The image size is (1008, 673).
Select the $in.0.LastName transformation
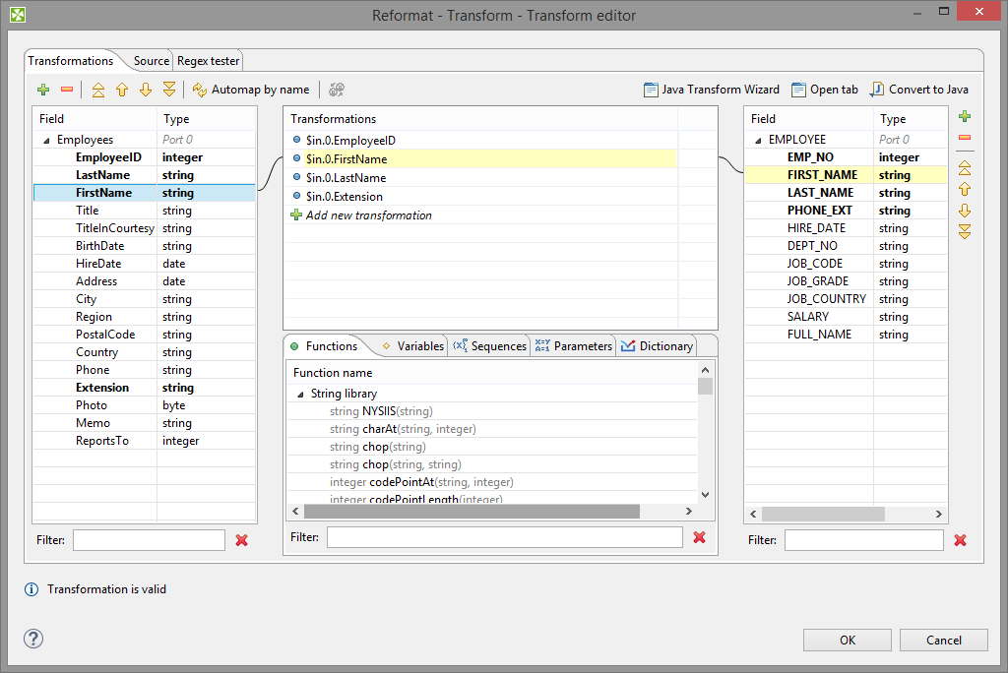pos(480,178)
